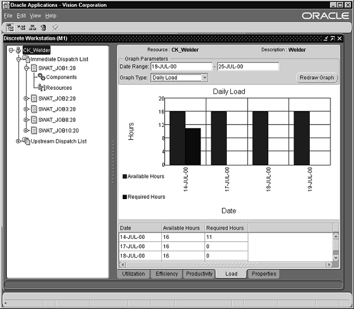Switch to the Utilization tab
Image resolution: width=354 pixels, height=309 pixels.
click(133, 274)
